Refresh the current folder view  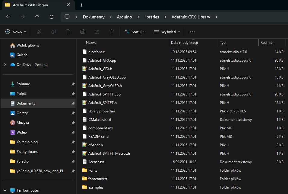(x=52, y=17)
